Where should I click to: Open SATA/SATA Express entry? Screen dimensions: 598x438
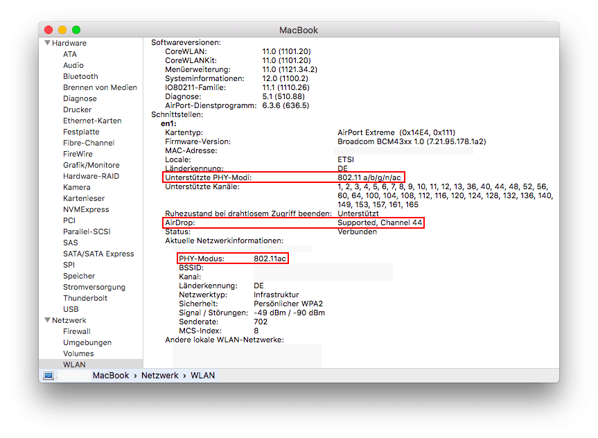98,254
